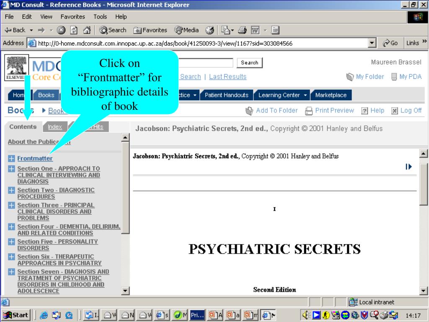The image size is (429, 322).
Task: Click the Print toolbar icon
Action: point(243,30)
